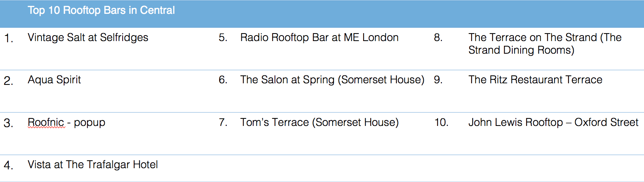Click 'Tom's Terrace (Somerset House)' entry
This screenshot has height=182, width=644.
point(319,122)
